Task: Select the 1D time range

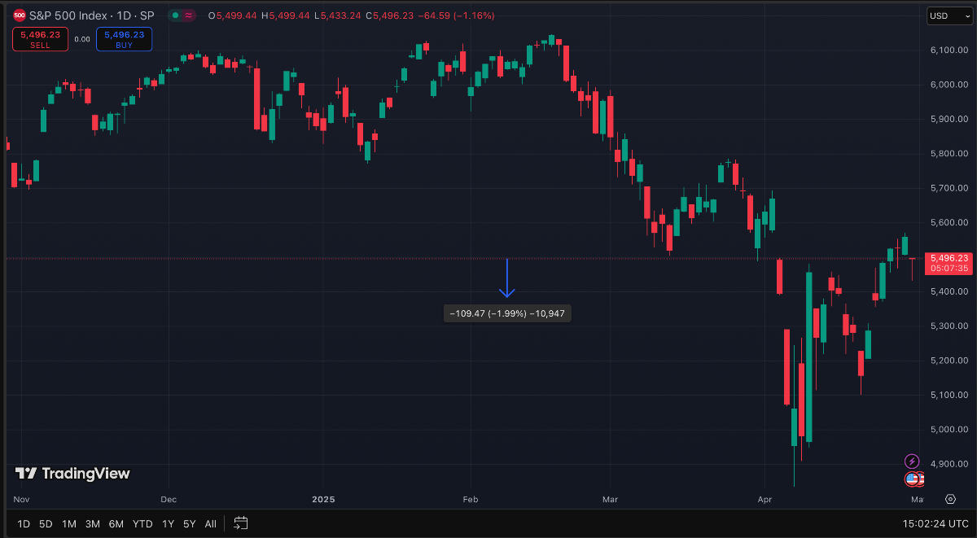Action: tap(24, 523)
